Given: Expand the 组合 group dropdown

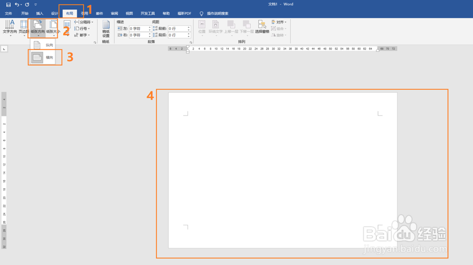Looking at the screenshot, I should (279, 29).
